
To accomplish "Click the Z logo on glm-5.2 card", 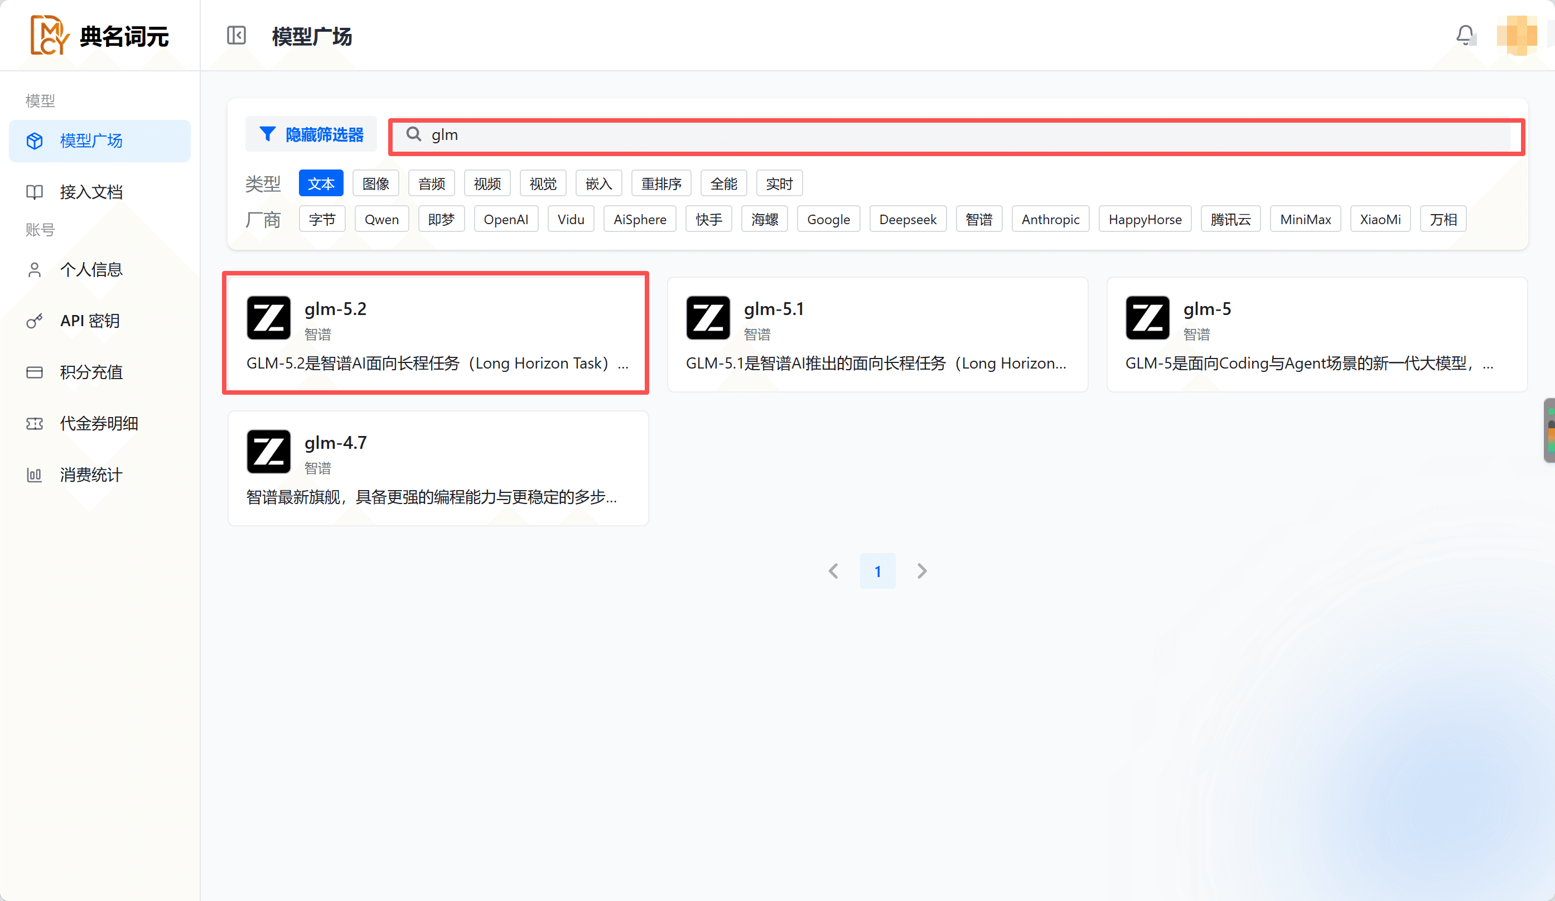I will tap(268, 318).
